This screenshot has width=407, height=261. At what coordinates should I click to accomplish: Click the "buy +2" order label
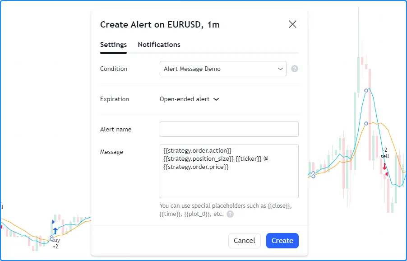[x=55, y=244]
